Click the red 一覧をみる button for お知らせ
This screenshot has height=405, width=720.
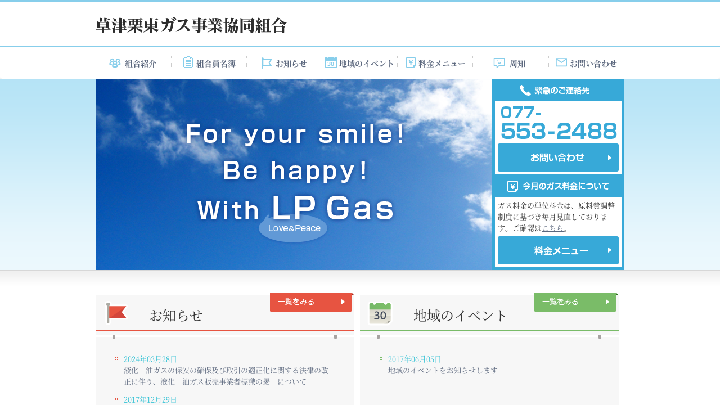pos(310,301)
